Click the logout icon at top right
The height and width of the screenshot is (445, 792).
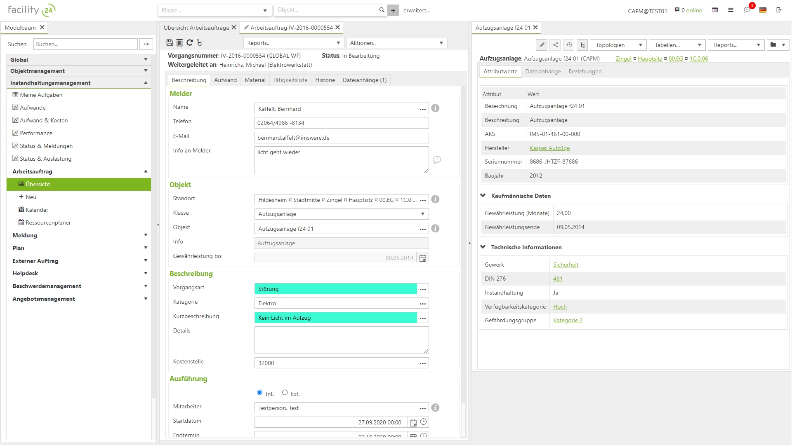[x=779, y=10]
